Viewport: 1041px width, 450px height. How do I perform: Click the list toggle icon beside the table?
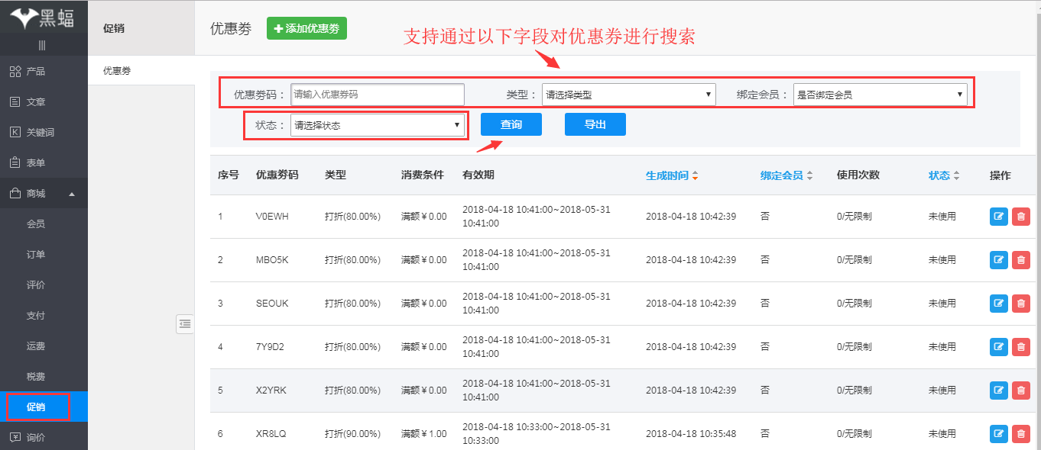tap(184, 323)
